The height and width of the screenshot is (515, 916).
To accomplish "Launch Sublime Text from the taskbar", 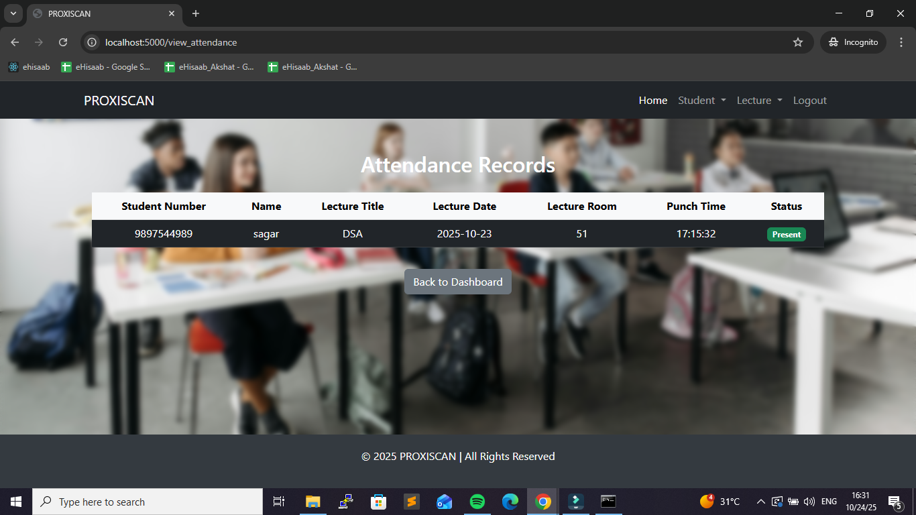I will (411, 502).
